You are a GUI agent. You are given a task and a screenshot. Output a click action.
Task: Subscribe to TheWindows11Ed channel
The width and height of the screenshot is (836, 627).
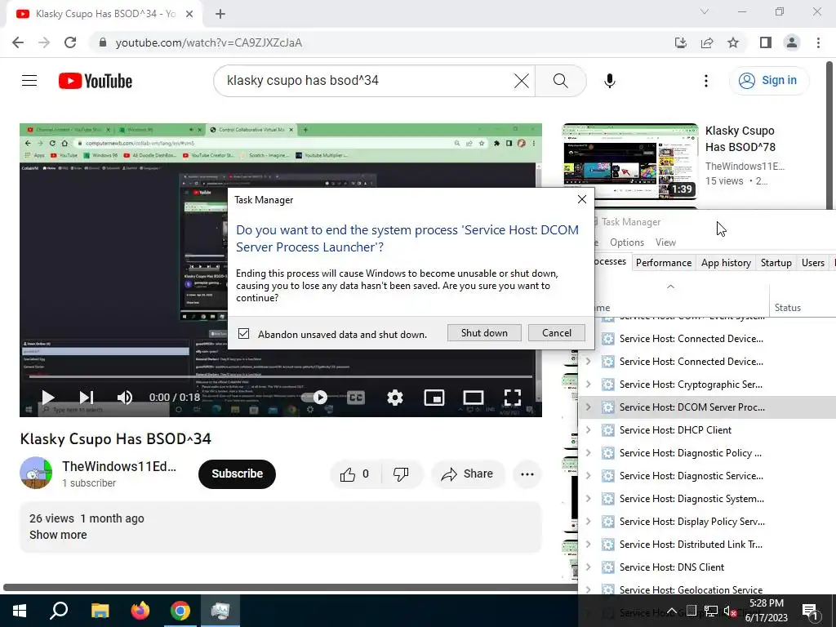pos(238,474)
